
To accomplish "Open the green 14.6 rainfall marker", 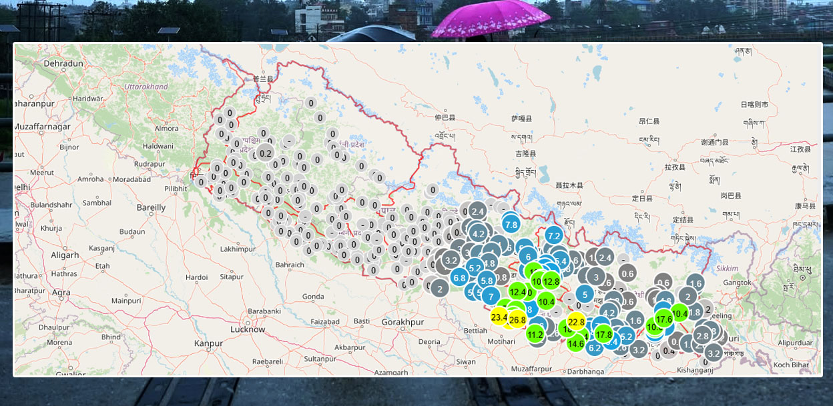I will click(576, 344).
